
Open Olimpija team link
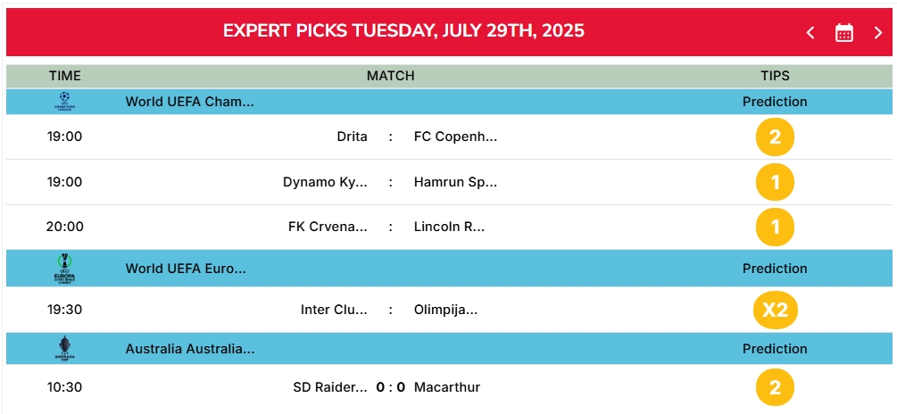pyautogui.click(x=445, y=310)
